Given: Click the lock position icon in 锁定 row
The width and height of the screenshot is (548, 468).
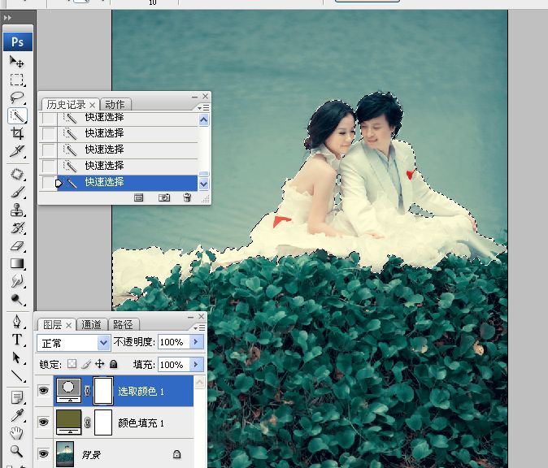Looking at the screenshot, I should 100,365.
